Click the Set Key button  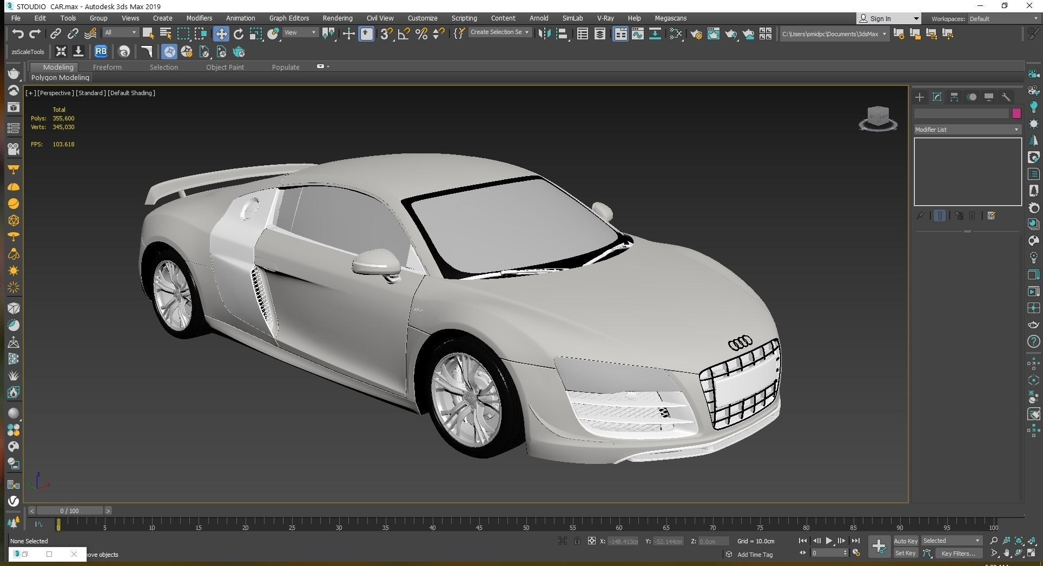point(905,553)
